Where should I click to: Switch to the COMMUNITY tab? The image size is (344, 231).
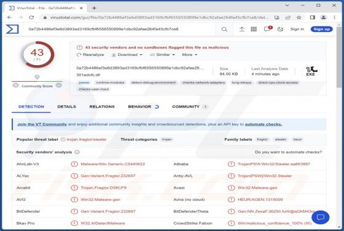point(190,107)
